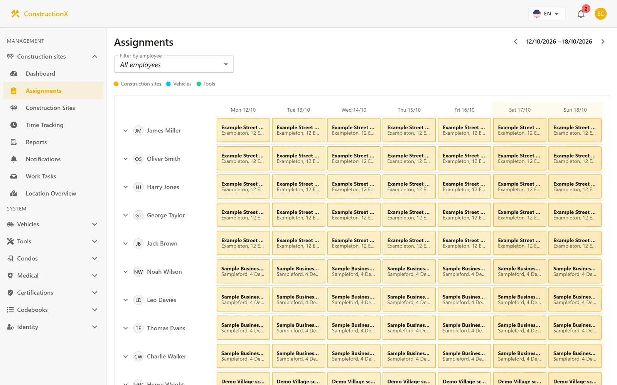The image size is (617, 385).
Task: Expand the Identity menu section
Action: point(94,327)
